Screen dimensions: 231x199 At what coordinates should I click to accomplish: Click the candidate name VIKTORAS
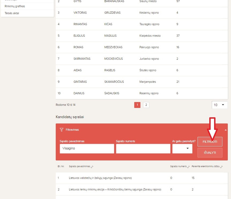(x=80, y=13)
